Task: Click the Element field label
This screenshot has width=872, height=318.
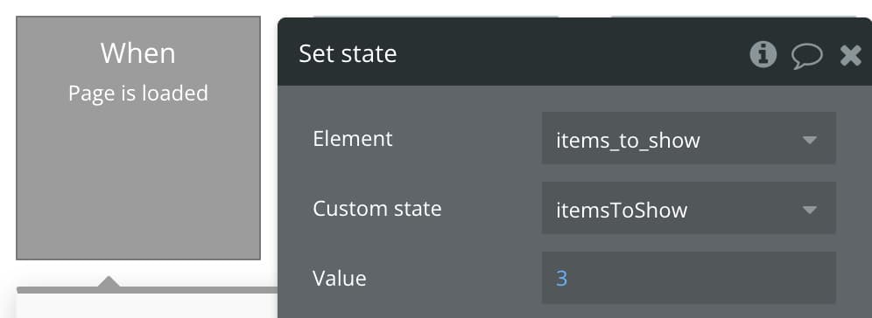Action: click(353, 138)
